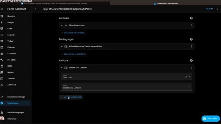Viewport: 221px width, 124px height.
Task: Click the sun icon of the trigger
Action: tap(66, 25)
